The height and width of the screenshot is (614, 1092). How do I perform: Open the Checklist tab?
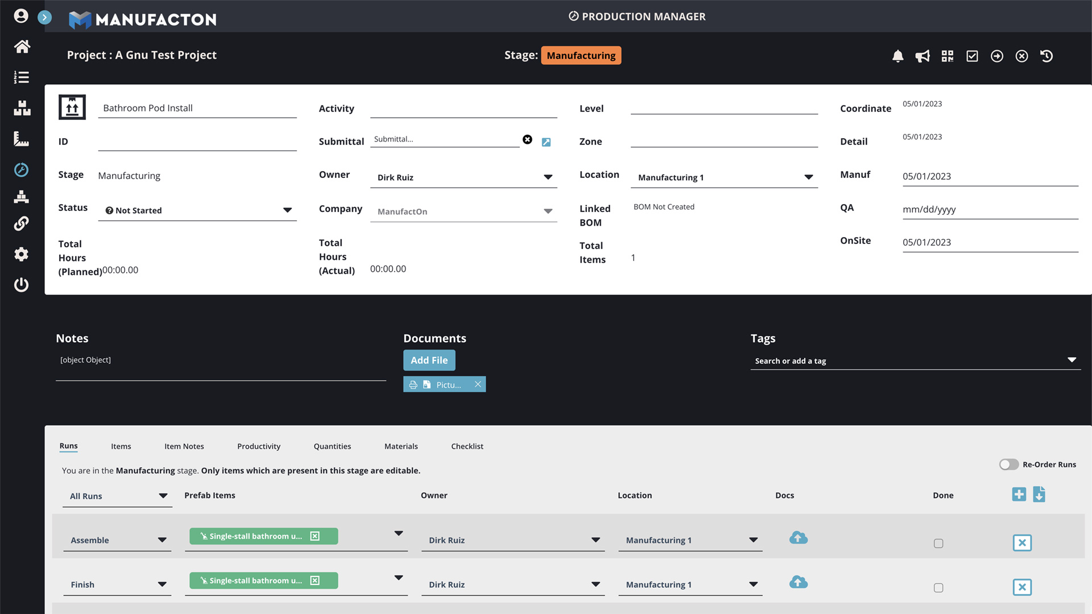pyautogui.click(x=467, y=446)
